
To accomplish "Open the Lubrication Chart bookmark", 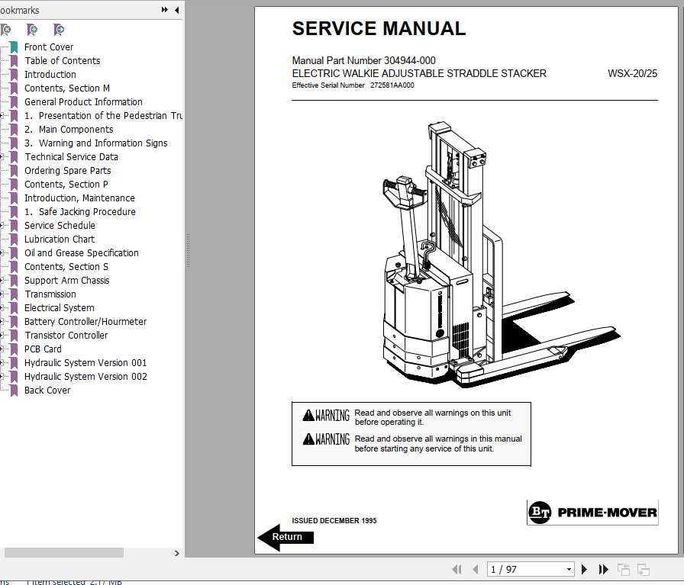I will (x=60, y=239).
